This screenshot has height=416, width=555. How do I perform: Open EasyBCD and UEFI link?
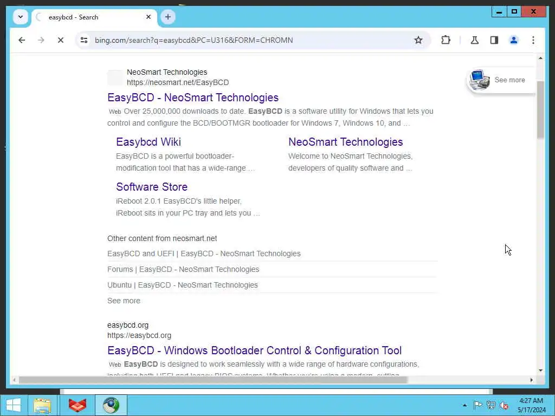click(x=204, y=253)
